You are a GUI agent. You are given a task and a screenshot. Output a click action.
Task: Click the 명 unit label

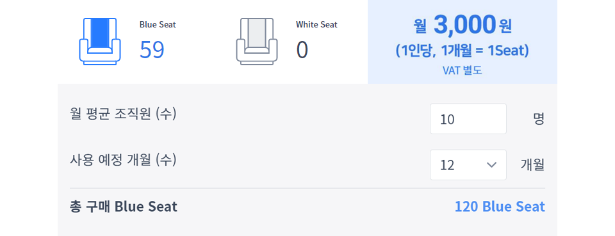coord(539,119)
